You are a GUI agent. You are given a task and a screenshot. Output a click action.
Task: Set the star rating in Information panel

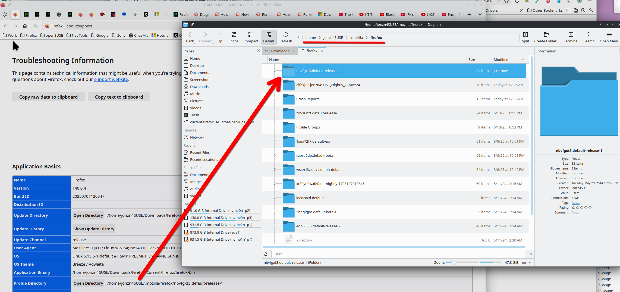coord(582,208)
